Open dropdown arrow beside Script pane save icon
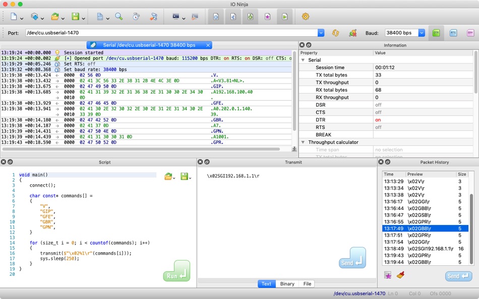Screen dimensions: 479x299 click(190, 178)
